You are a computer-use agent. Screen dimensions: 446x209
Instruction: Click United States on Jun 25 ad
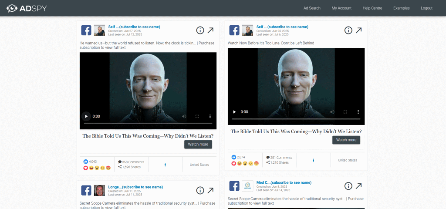point(348,160)
